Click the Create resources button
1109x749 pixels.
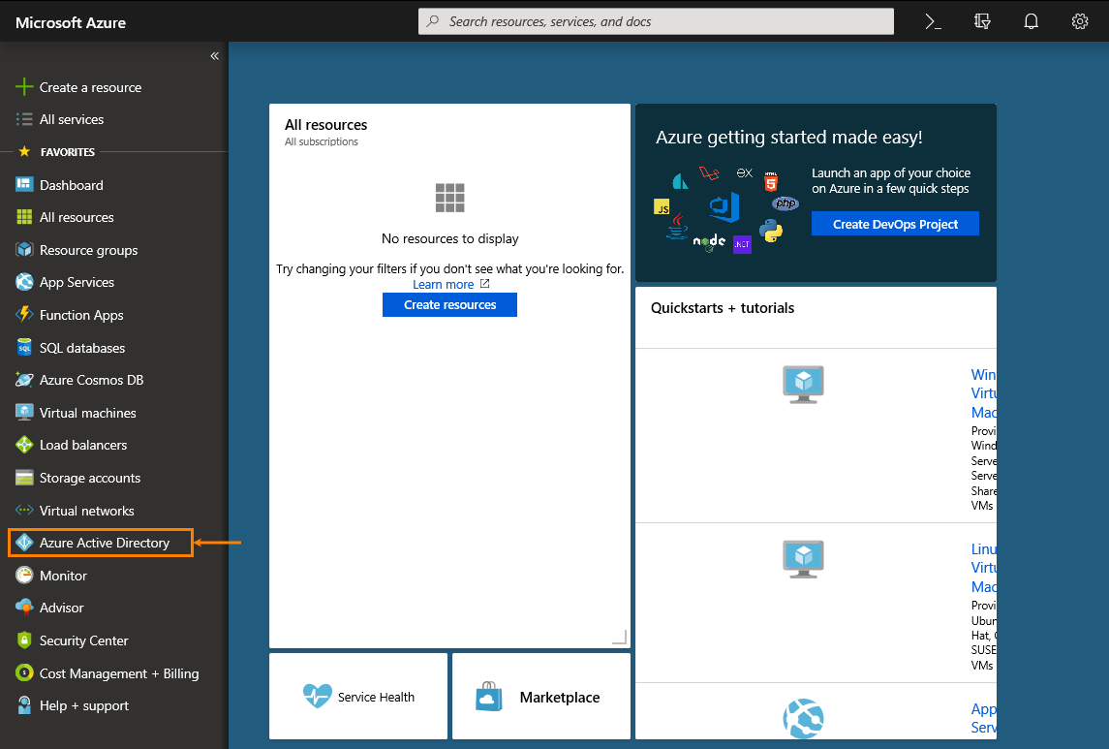point(449,305)
